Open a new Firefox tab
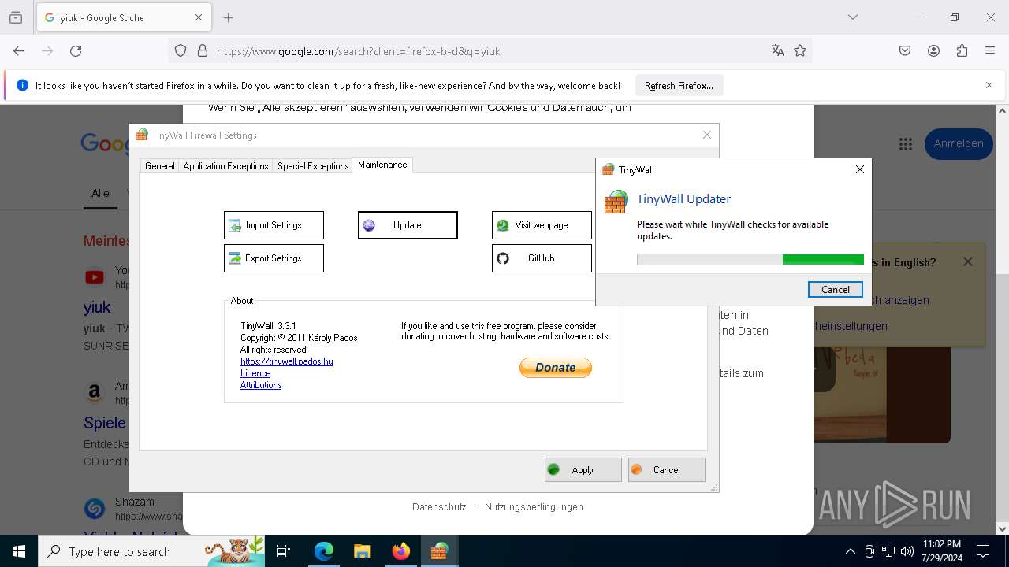Screen dimensions: 1009x567 [229, 17]
